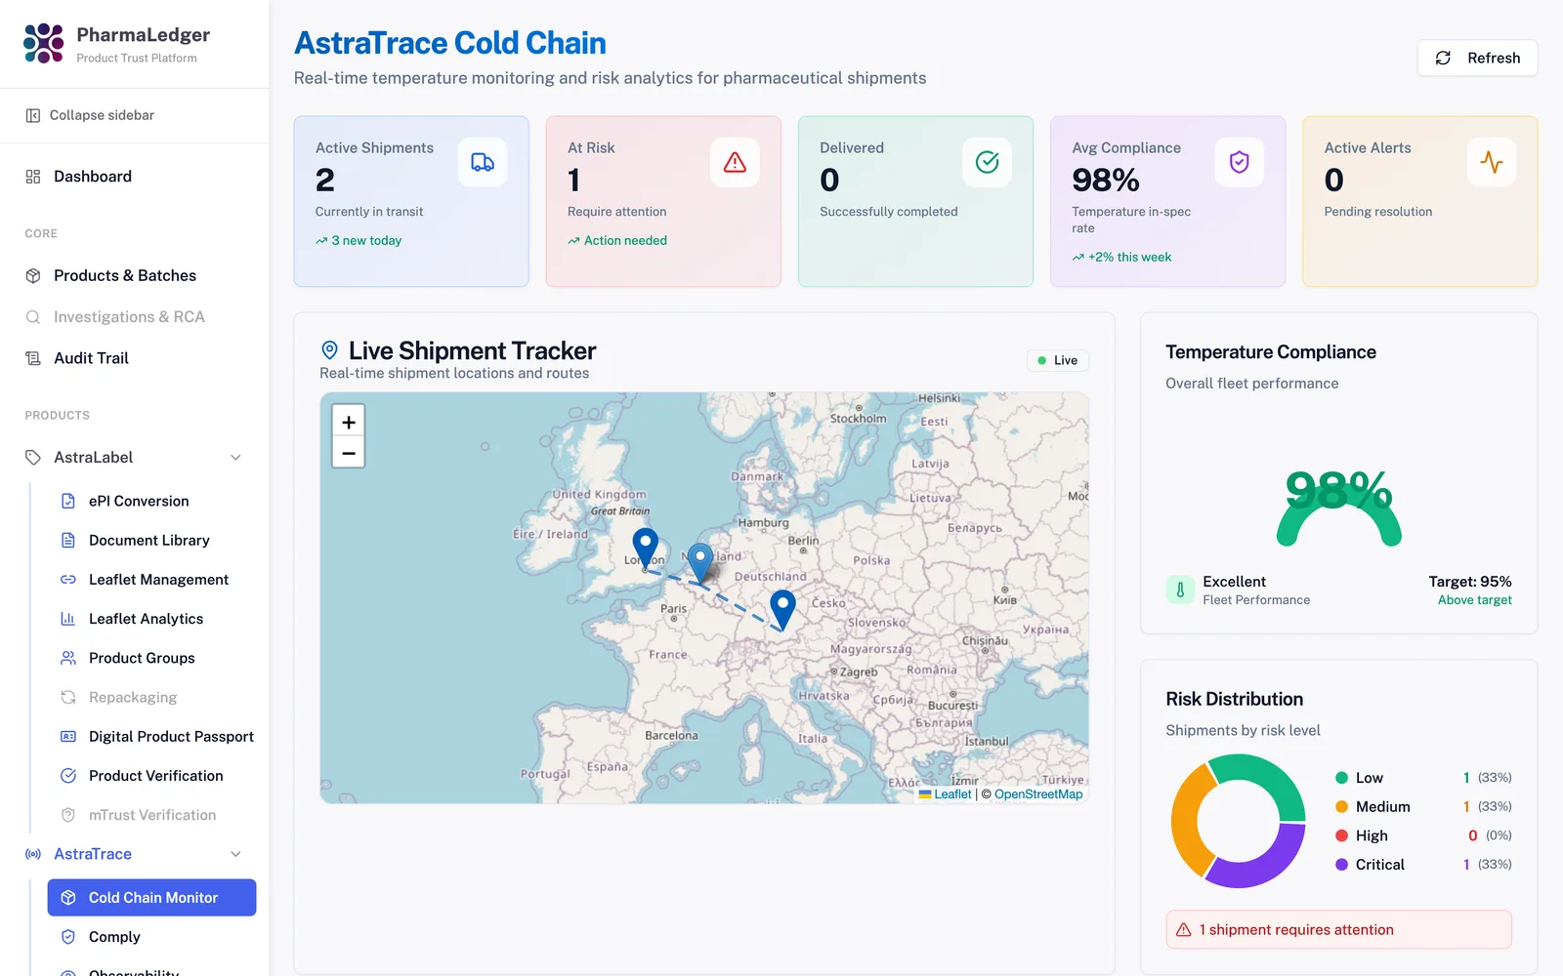This screenshot has width=1563, height=976.
Task: Click the Product Verification check icon
Action: click(68, 776)
